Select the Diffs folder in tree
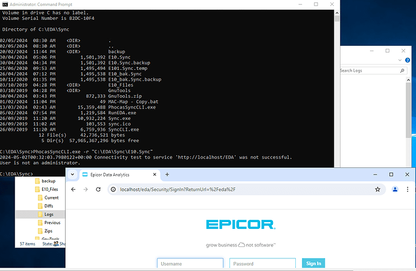The height and width of the screenshot is (271, 416). pyautogui.click(x=46, y=206)
